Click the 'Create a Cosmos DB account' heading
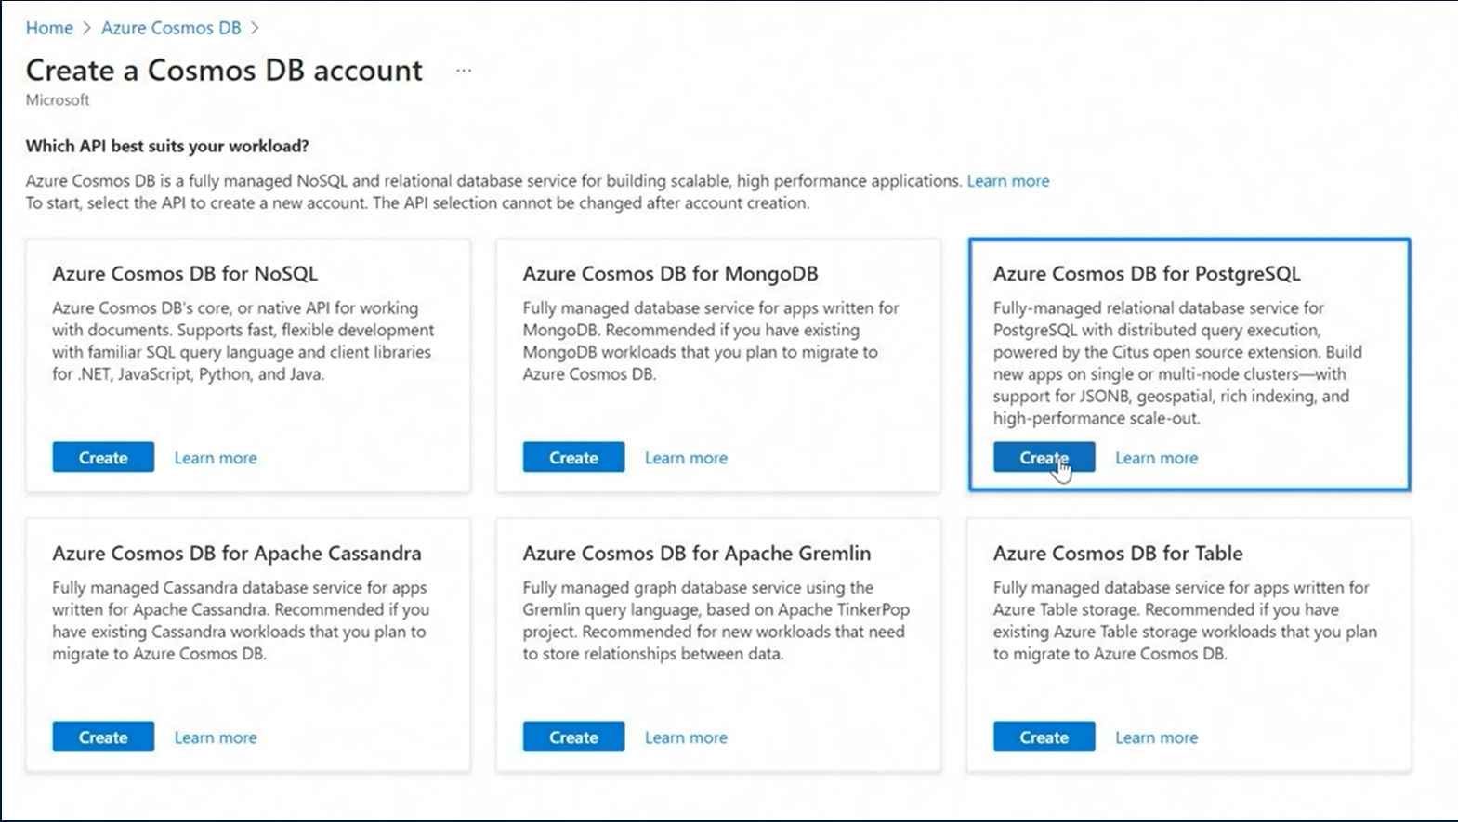 coord(224,71)
